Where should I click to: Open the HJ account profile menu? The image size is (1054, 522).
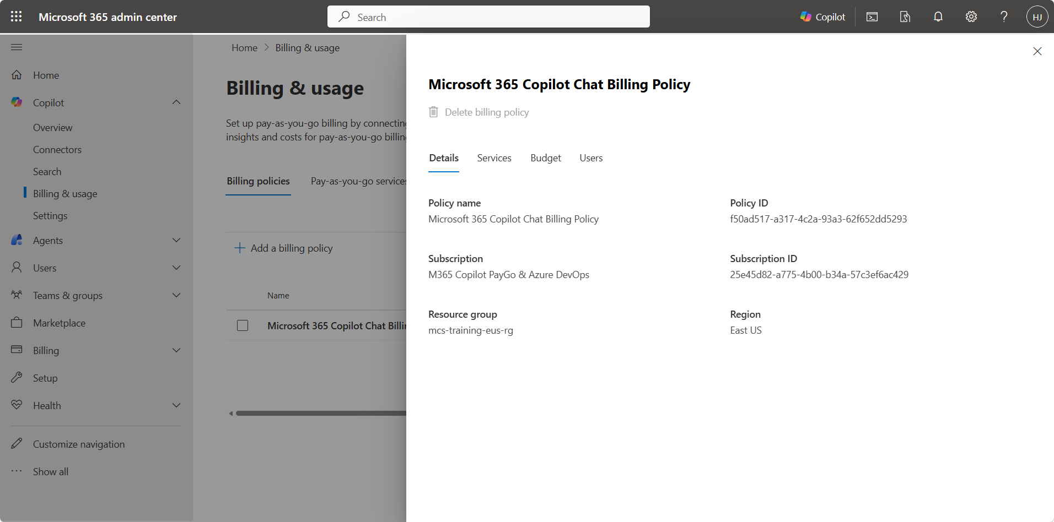pyautogui.click(x=1037, y=17)
